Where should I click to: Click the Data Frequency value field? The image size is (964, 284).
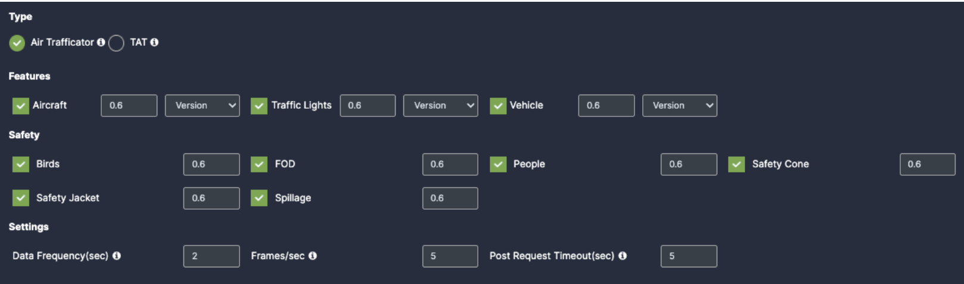(212, 256)
